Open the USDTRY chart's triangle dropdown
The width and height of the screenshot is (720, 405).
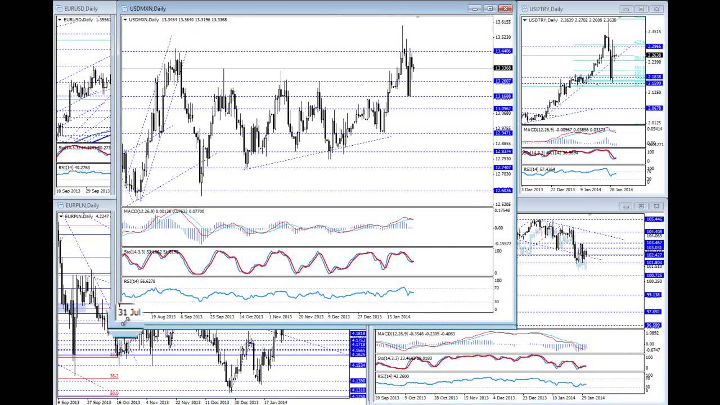(526, 20)
